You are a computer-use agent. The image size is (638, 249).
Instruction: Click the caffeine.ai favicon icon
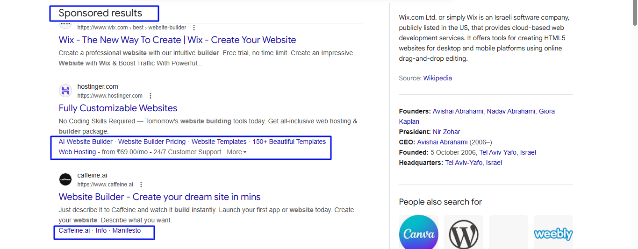point(65,179)
